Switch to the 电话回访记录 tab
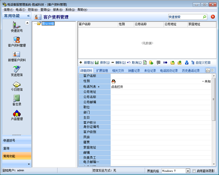This screenshot has height=175, width=219. pos(169,71)
